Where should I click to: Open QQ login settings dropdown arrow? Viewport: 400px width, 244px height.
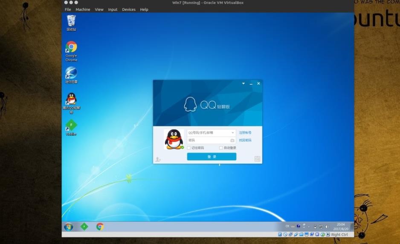(243, 83)
